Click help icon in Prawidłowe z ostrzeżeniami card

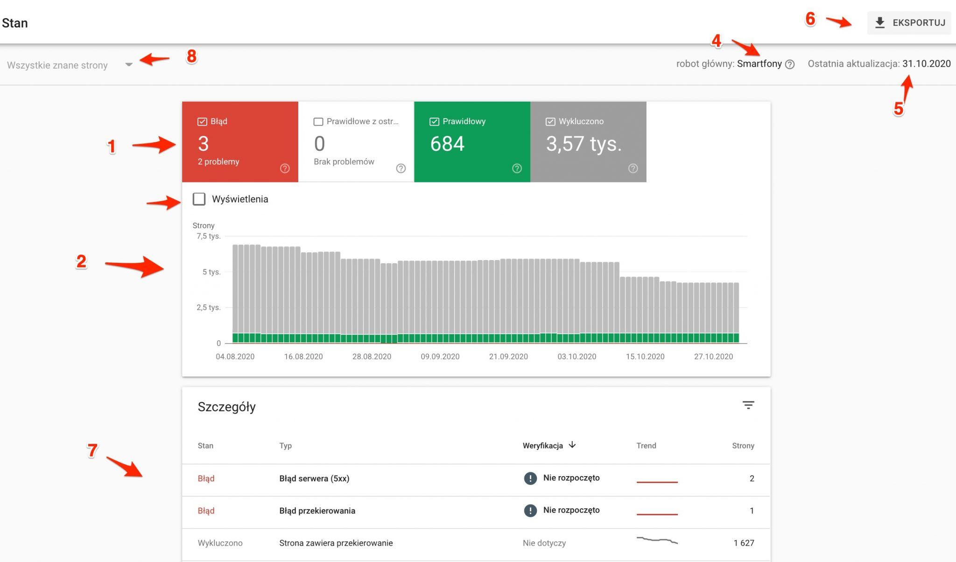tap(401, 169)
